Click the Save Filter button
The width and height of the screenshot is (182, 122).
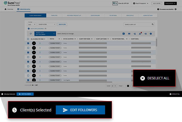click(x=62, y=24)
